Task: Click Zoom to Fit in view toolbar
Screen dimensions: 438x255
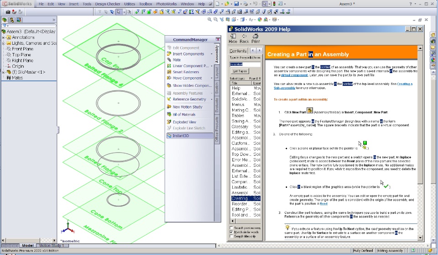Action: [x=209, y=20]
